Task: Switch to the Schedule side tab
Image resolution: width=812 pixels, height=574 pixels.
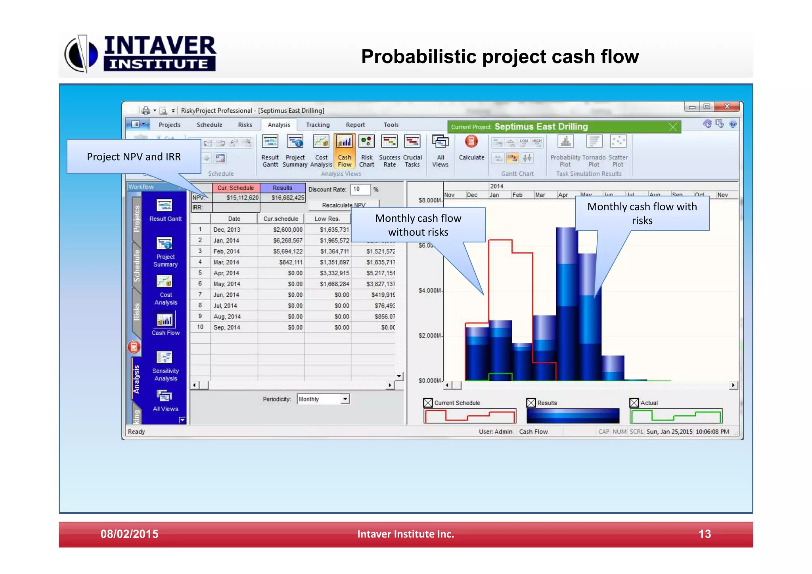Action: click(x=136, y=266)
